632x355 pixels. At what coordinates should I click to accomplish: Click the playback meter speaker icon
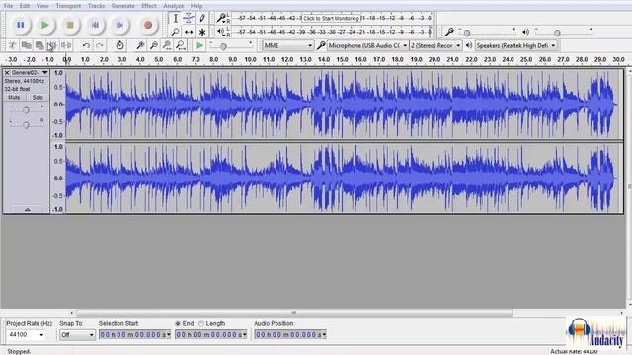(221, 32)
